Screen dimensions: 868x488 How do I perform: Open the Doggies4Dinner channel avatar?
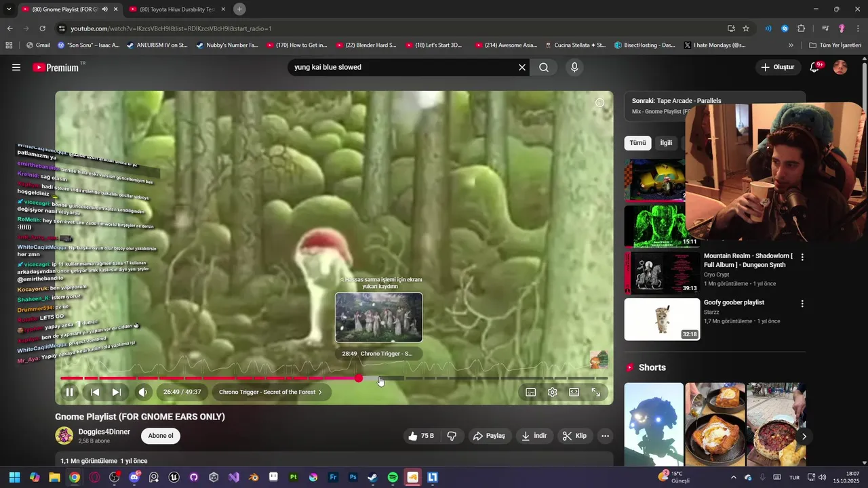coord(64,435)
